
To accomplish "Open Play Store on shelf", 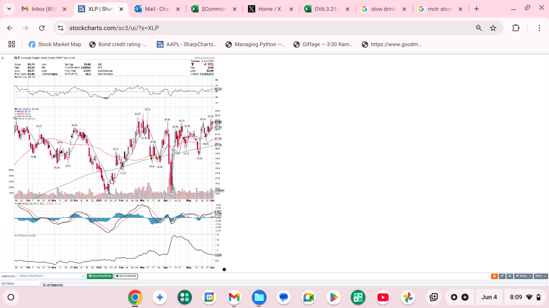I will point(334,297).
